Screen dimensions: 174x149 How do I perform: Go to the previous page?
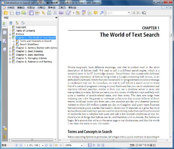pos(21,145)
